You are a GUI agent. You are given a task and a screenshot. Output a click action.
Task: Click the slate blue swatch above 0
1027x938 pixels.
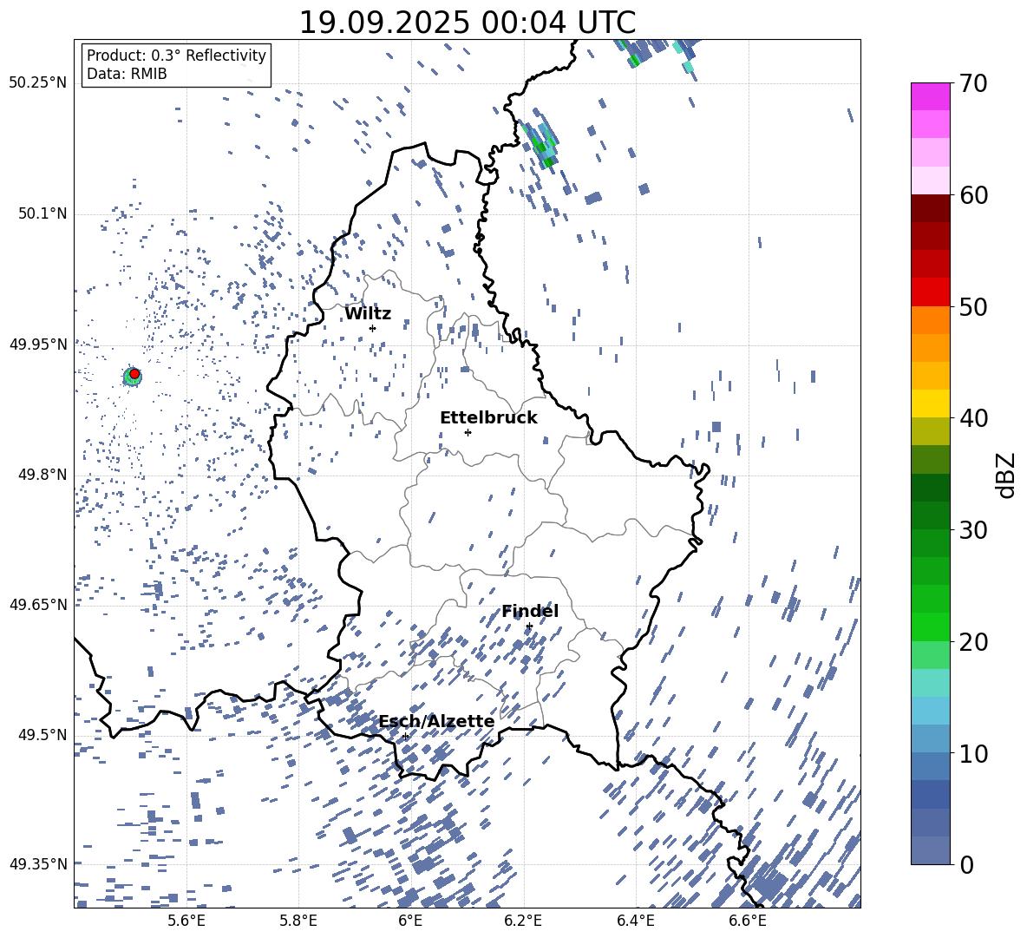930,850
